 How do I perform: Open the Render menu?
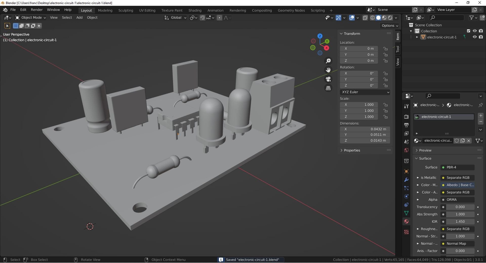37,10
